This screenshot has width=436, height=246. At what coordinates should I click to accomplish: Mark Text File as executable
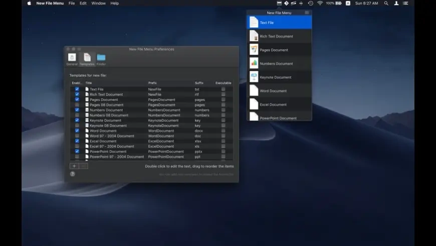[224, 89]
